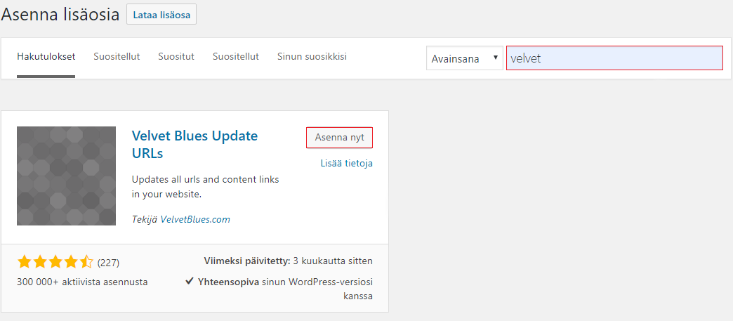Open the Lisää tietoja link
Image resolution: width=733 pixels, height=321 pixels.
pos(346,163)
